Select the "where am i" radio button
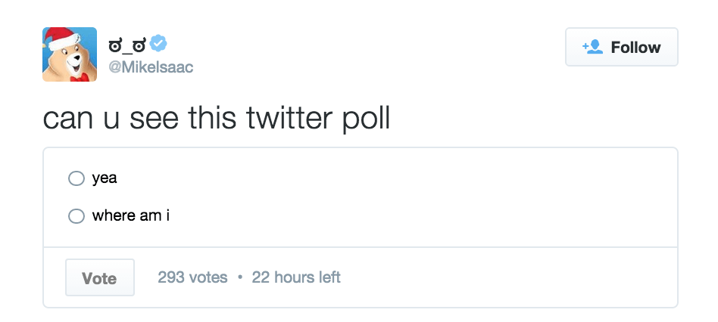The image size is (718, 322). pyautogui.click(x=76, y=216)
